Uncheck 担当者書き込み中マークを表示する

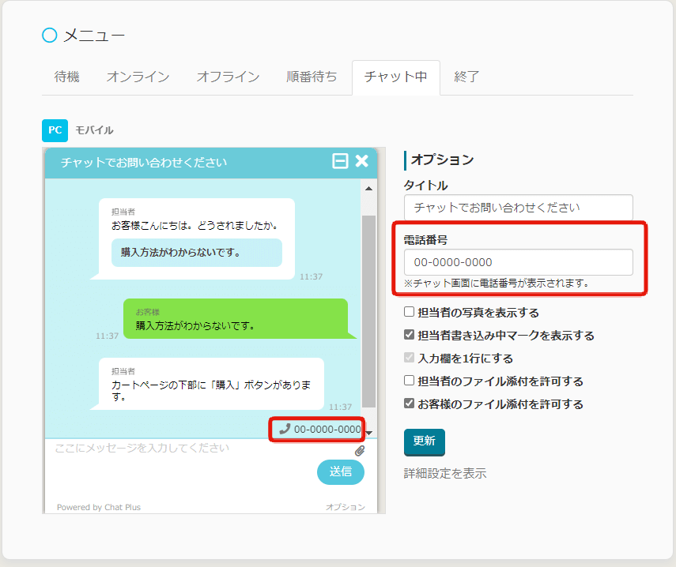pos(409,335)
